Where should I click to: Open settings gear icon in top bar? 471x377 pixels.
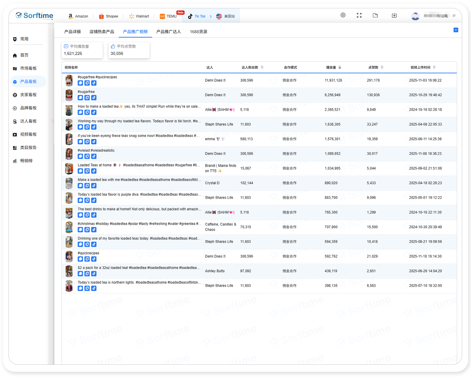click(343, 15)
